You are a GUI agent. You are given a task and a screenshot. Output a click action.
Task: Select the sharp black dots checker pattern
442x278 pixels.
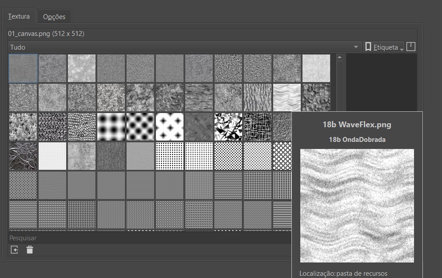click(140, 127)
